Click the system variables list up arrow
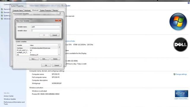 coord(59,45)
